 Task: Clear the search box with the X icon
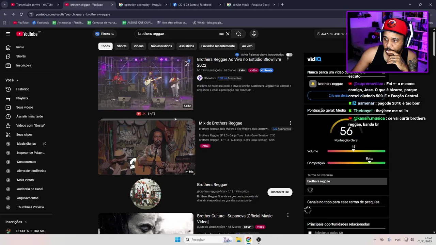point(228,34)
